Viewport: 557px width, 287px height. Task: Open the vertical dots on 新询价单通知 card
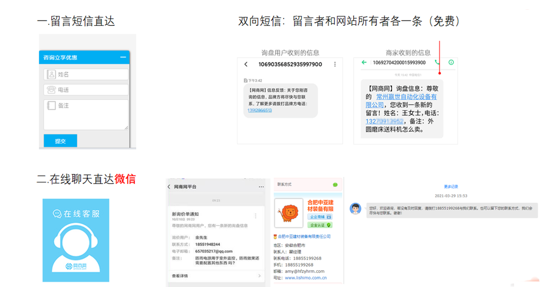(x=256, y=215)
